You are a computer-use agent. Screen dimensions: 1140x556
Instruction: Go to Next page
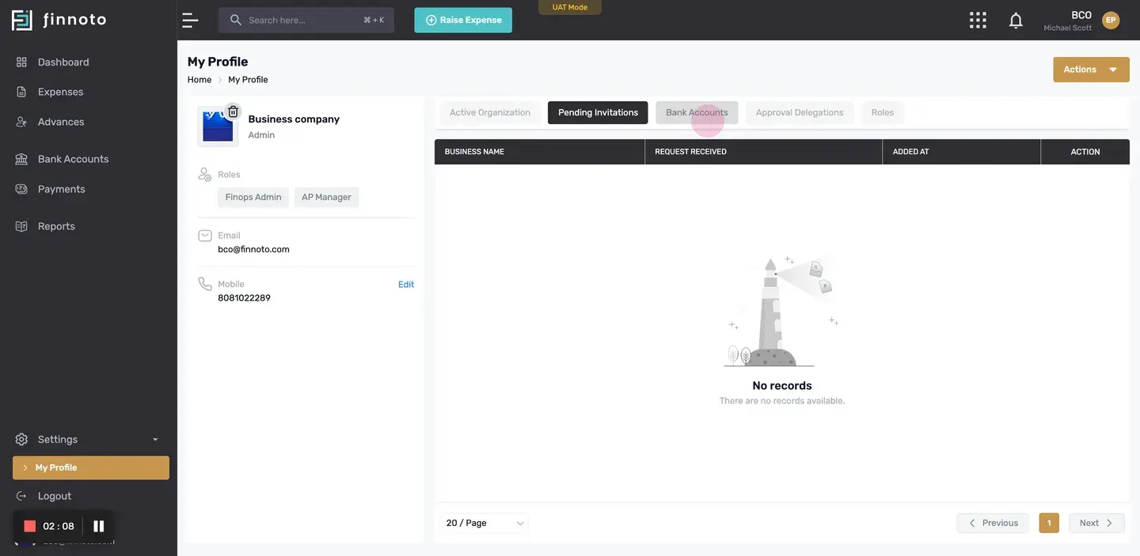tap(1096, 523)
